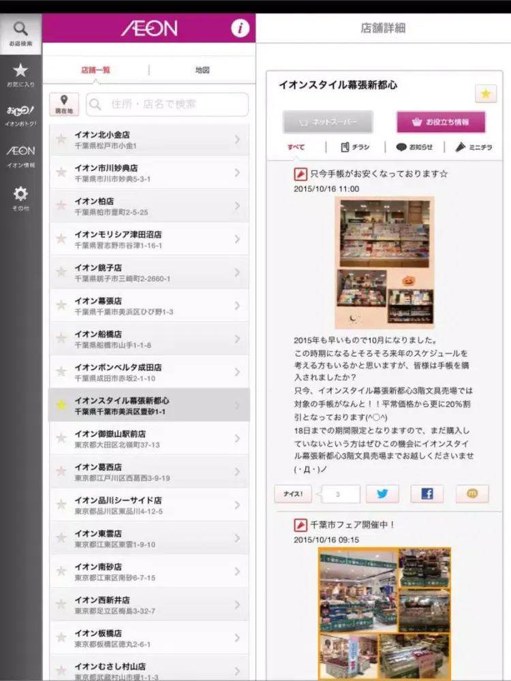This screenshot has height=681, width=511.
Task: Open the planner sale photo collage
Action: point(384,262)
